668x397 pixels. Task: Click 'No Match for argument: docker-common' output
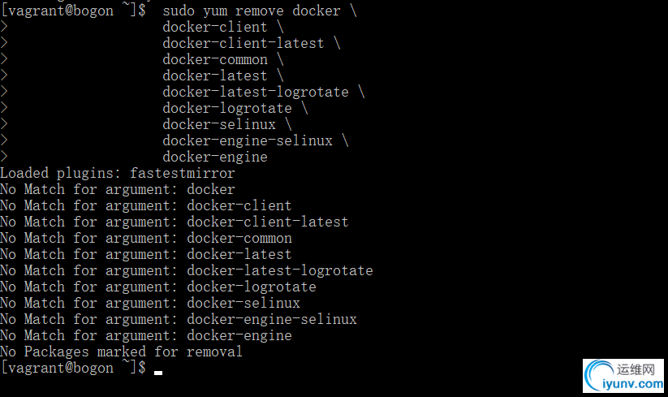point(146,238)
